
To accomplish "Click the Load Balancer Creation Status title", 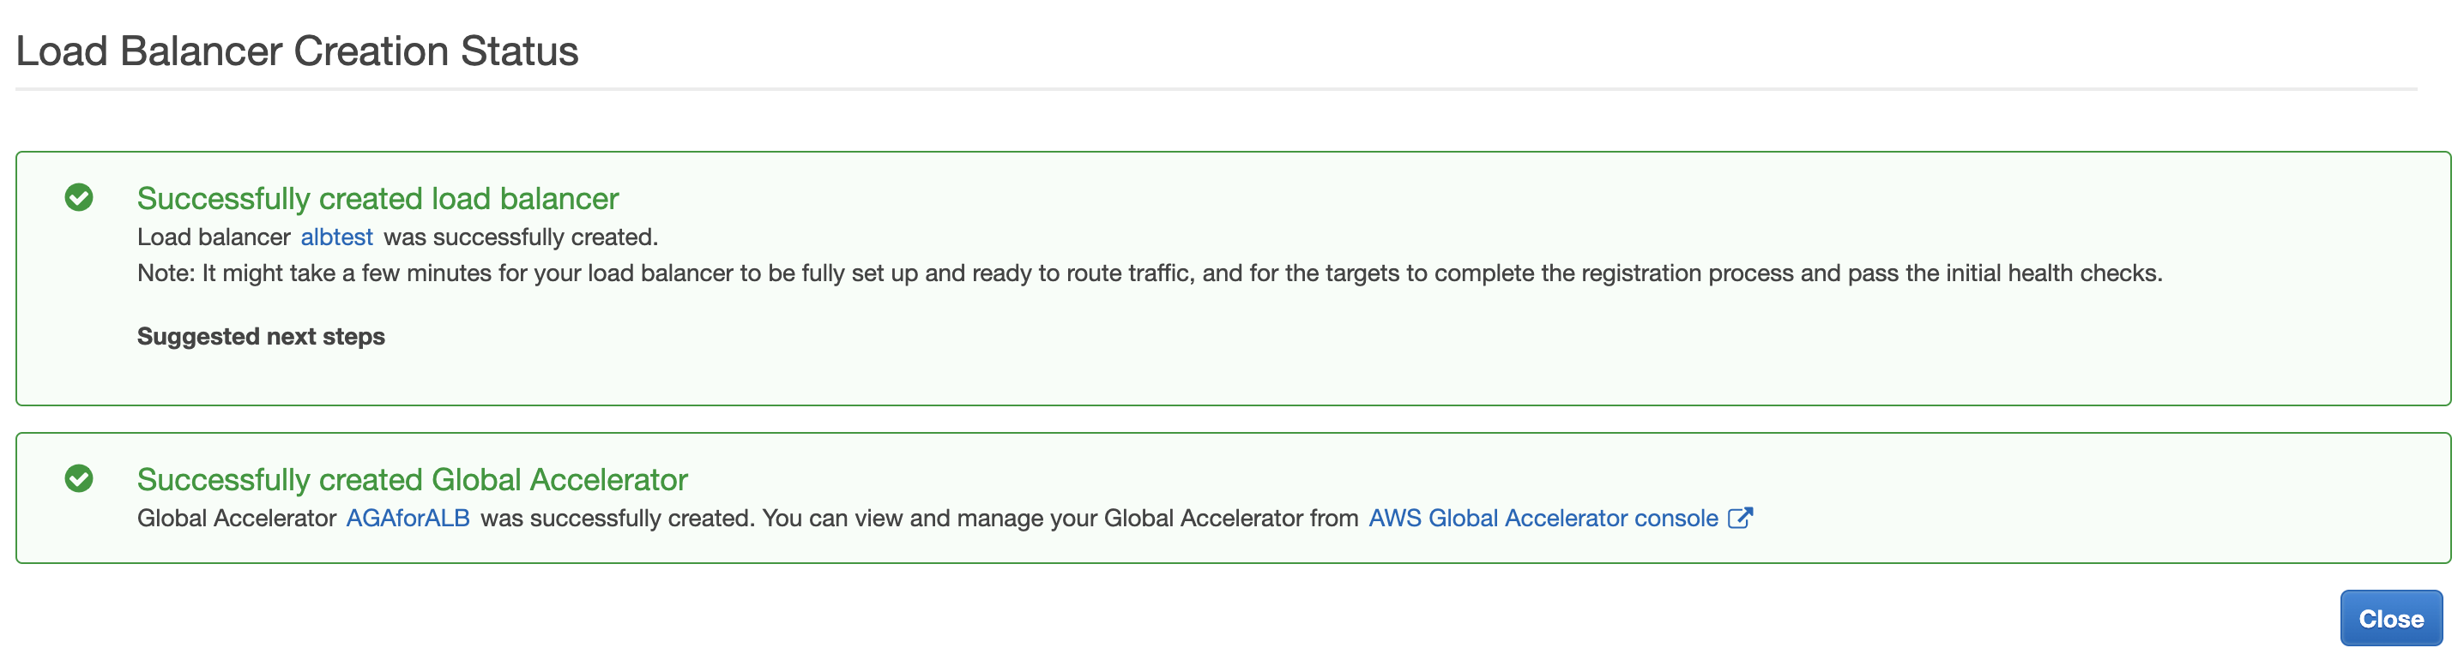I will pos(297,51).
